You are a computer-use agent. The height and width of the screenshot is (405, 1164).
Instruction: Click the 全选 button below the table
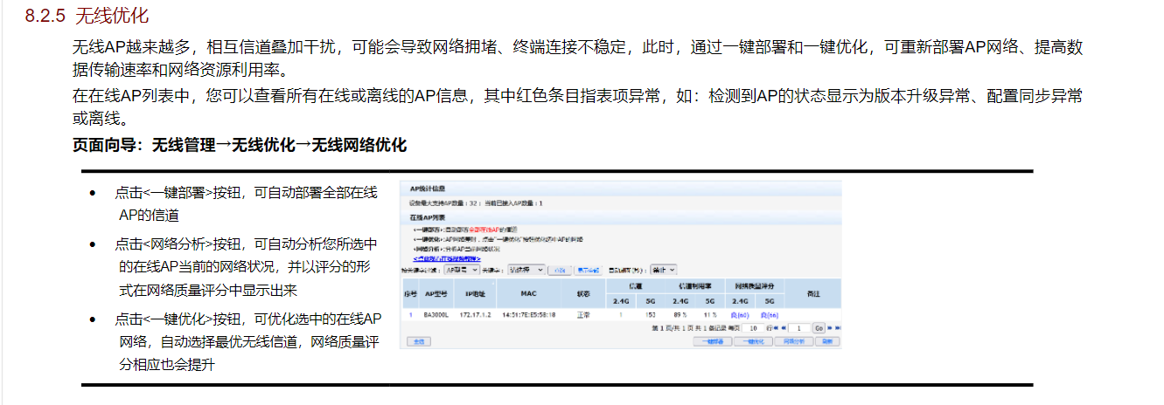click(419, 341)
